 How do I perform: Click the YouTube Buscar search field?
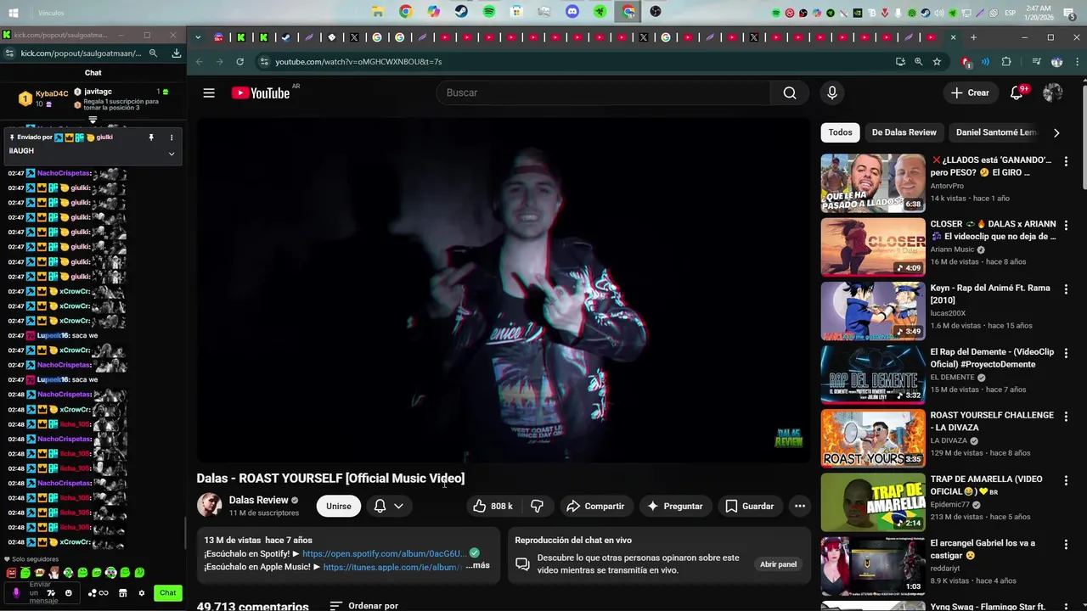(603, 92)
